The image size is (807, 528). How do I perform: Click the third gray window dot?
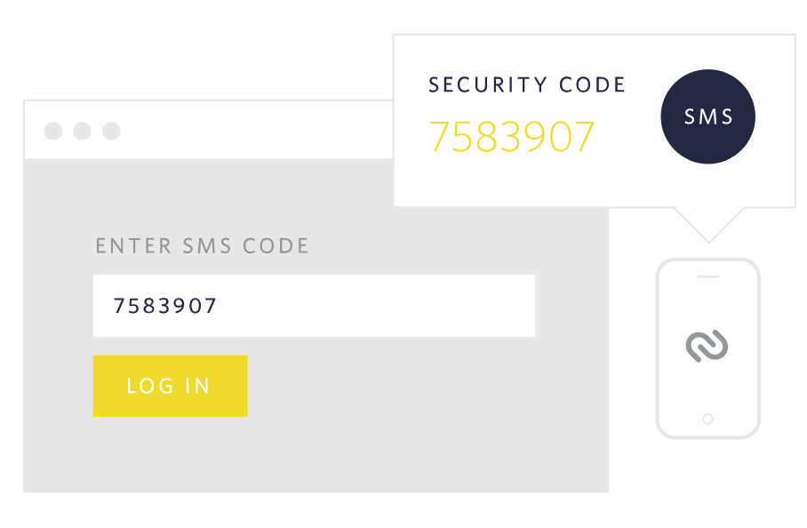click(111, 132)
